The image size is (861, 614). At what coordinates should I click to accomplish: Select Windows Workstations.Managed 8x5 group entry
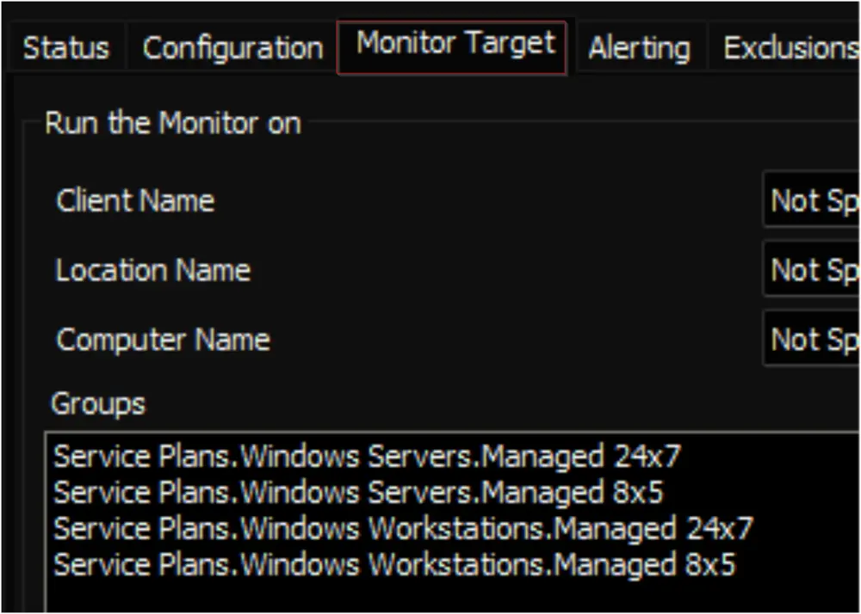(394, 564)
